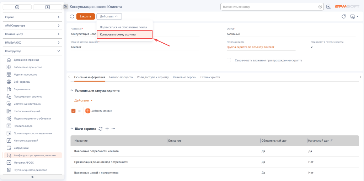Clear the command search field with X icon

320,7
